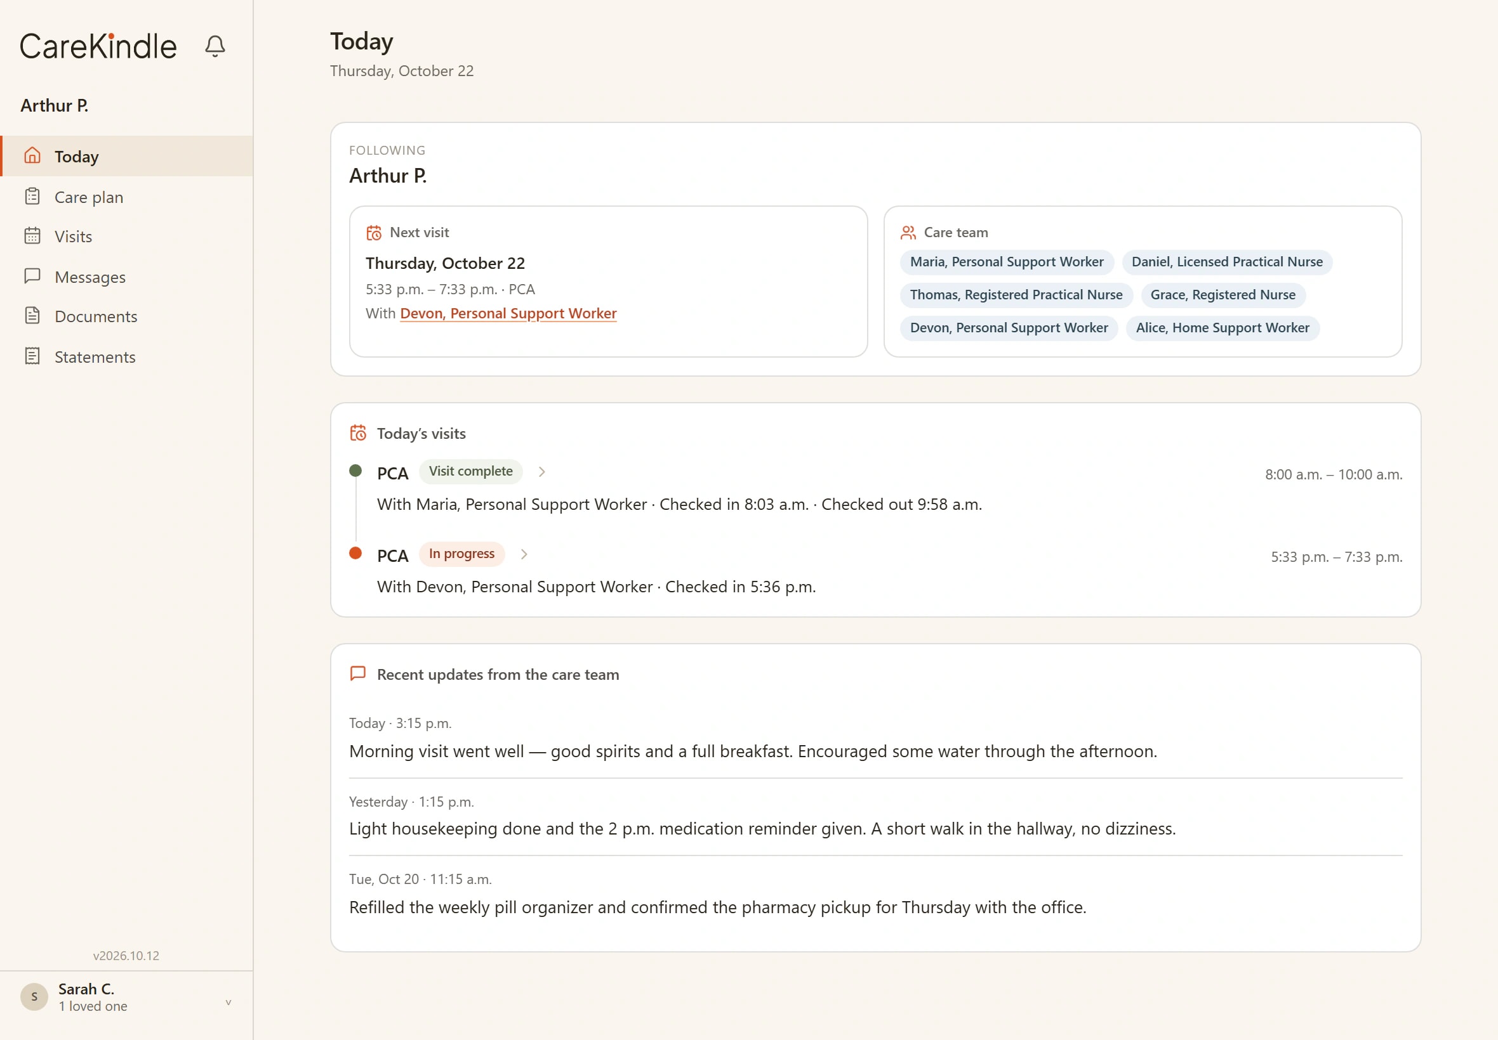Click the Care plan clipboard icon

click(x=32, y=196)
